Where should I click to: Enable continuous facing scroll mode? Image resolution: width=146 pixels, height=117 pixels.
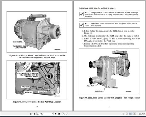coord(135,114)
